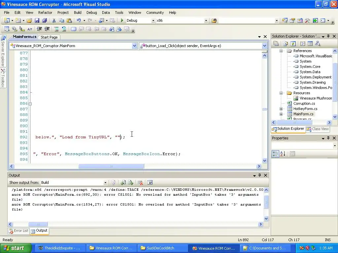The height and width of the screenshot is (253, 338).
Task: Switch Properties panel to Categorized view
Action: (x=275, y=154)
